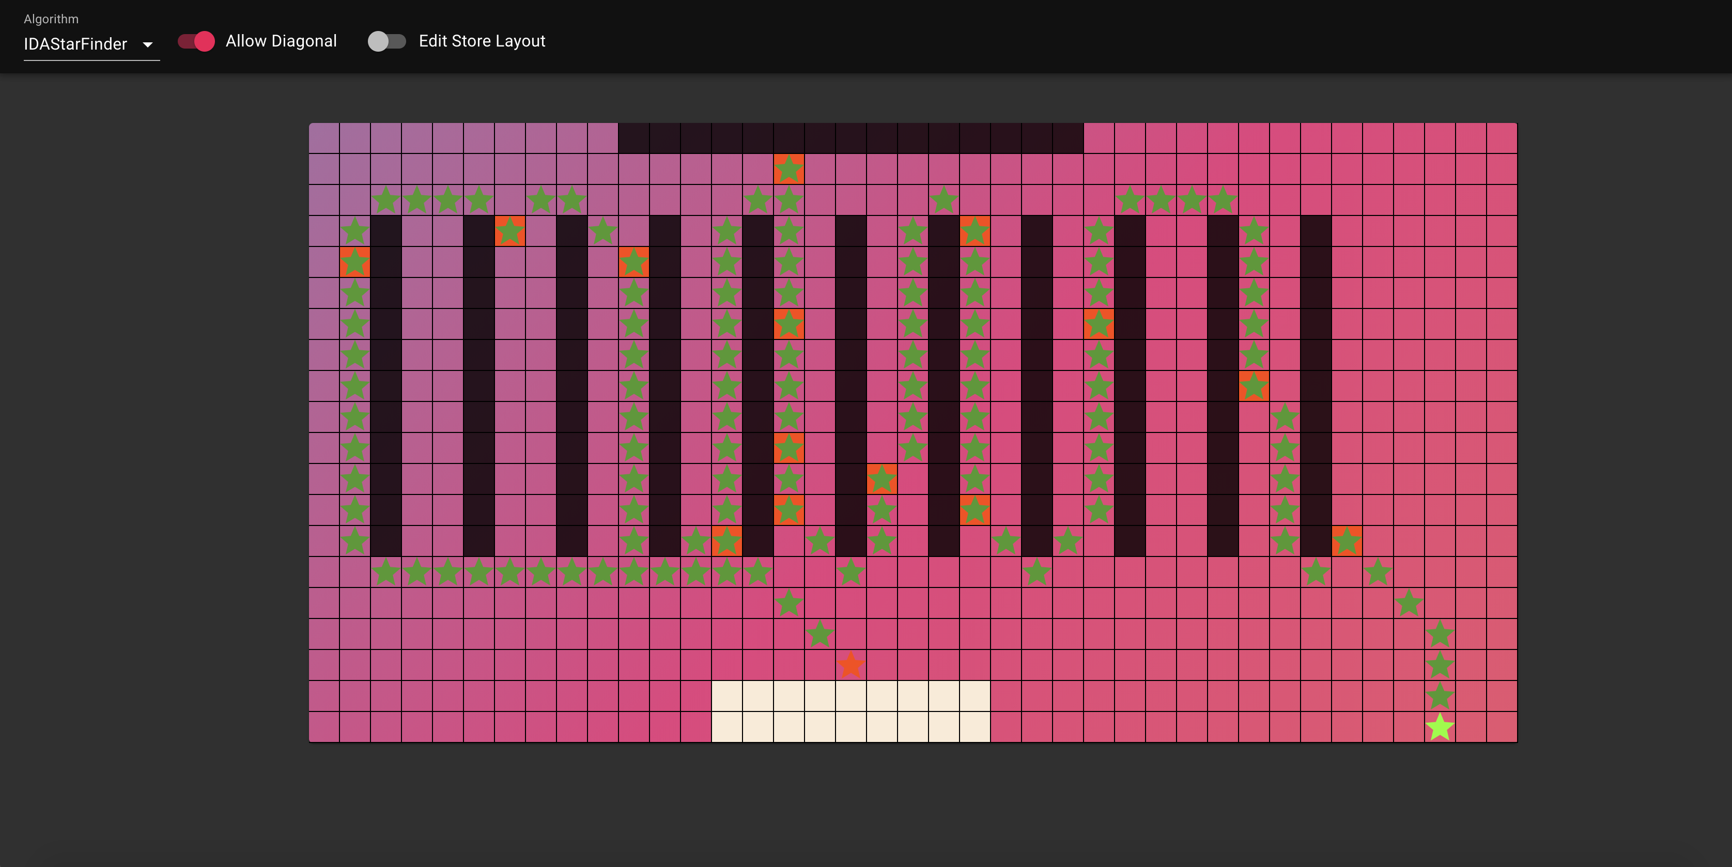
Task: Open the Algorithm dropdown arrow
Action: point(148,45)
